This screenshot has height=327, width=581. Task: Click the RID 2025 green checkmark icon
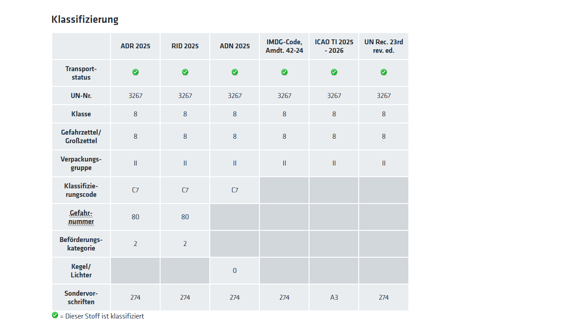click(x=185, y=72)
